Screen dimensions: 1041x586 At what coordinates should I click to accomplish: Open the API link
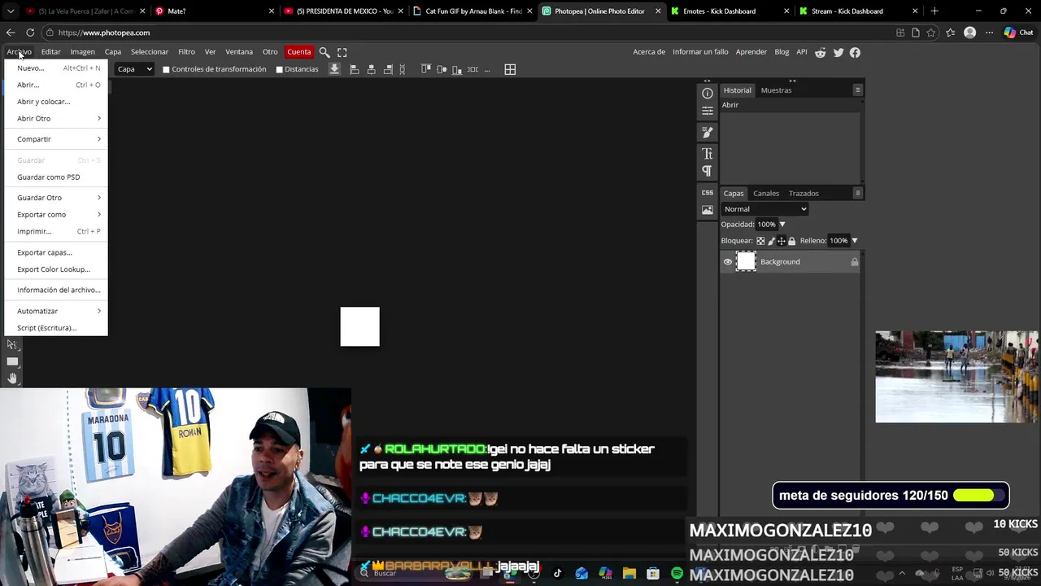[802, 52]
